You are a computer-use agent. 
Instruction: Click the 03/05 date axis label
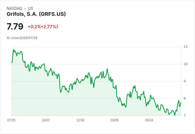(x=114, y=120)
